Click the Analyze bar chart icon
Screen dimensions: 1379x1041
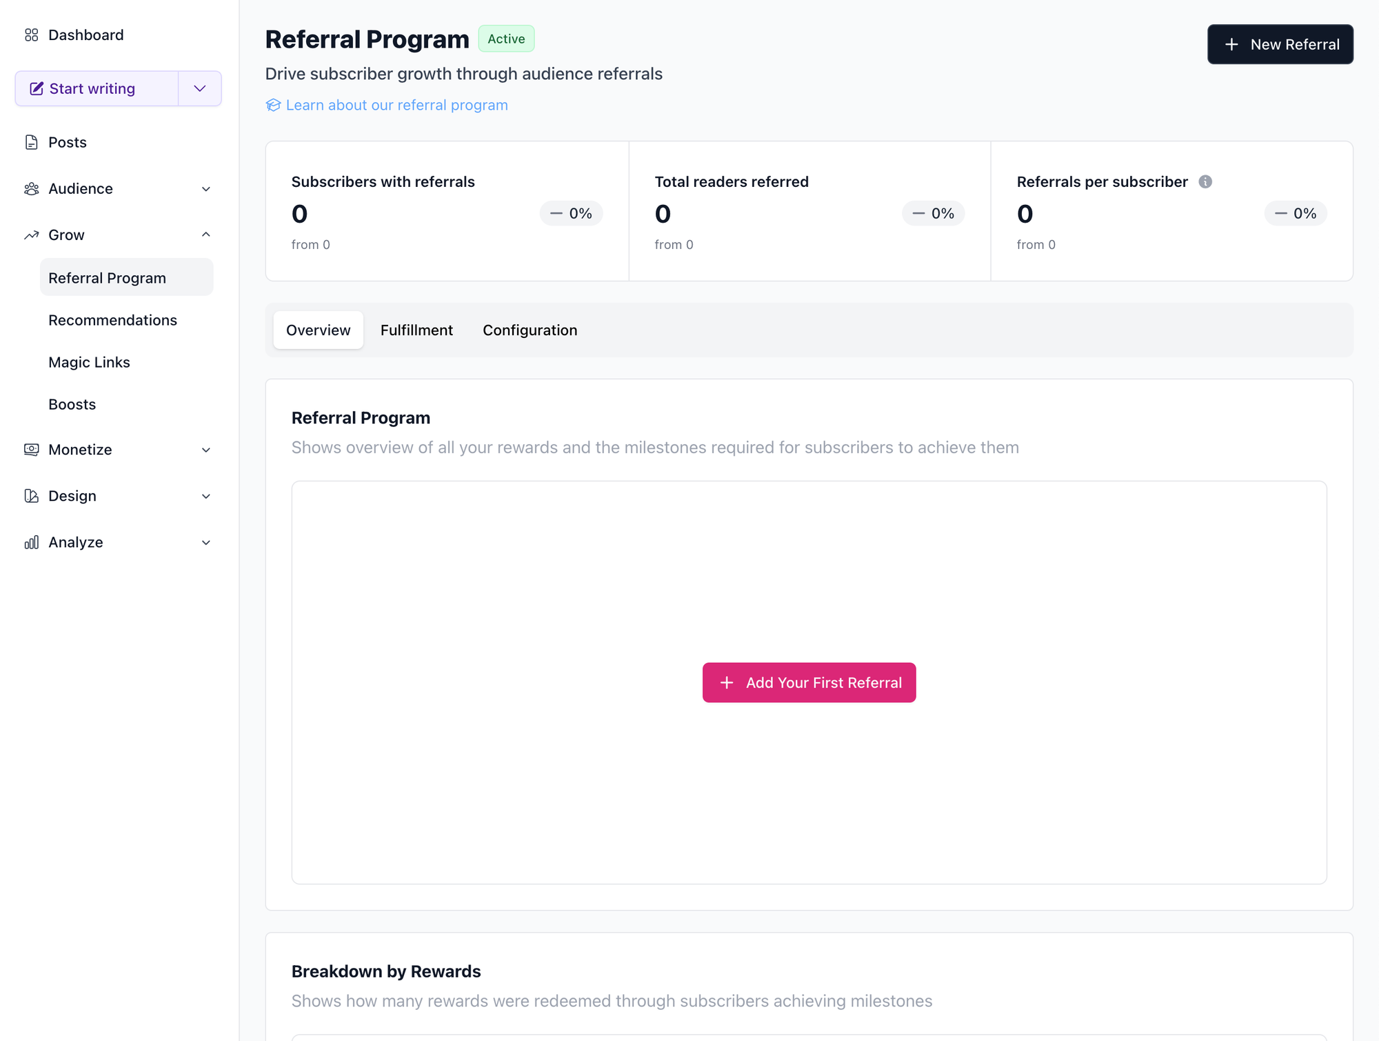[32, 542]
